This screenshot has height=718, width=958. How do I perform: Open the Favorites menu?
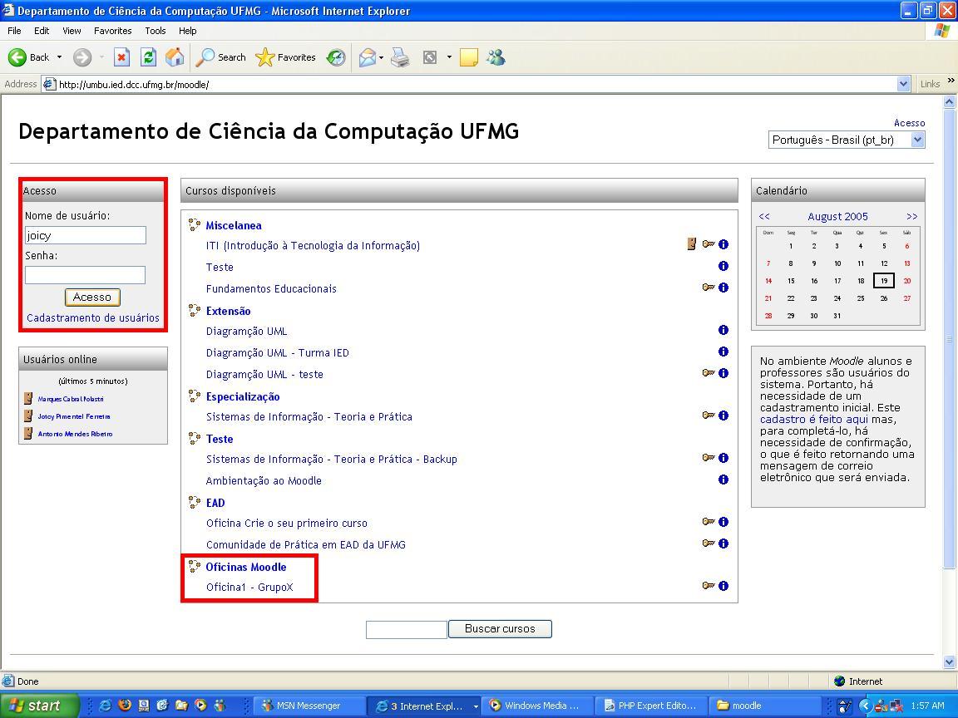pos(112,31)
